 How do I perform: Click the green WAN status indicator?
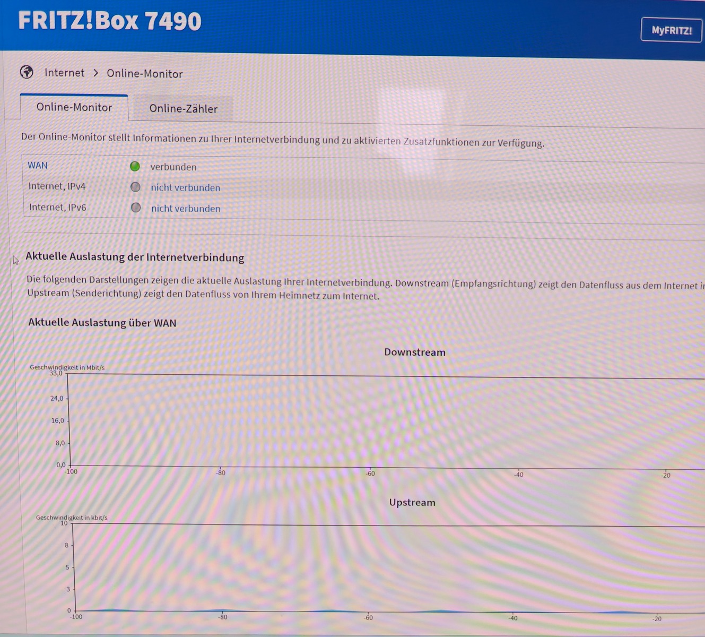click(135, 166)
